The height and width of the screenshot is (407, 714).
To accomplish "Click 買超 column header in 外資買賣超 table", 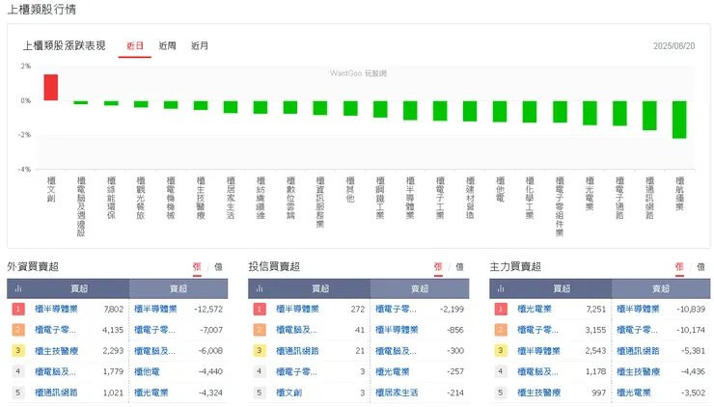I will pos(79,288).
